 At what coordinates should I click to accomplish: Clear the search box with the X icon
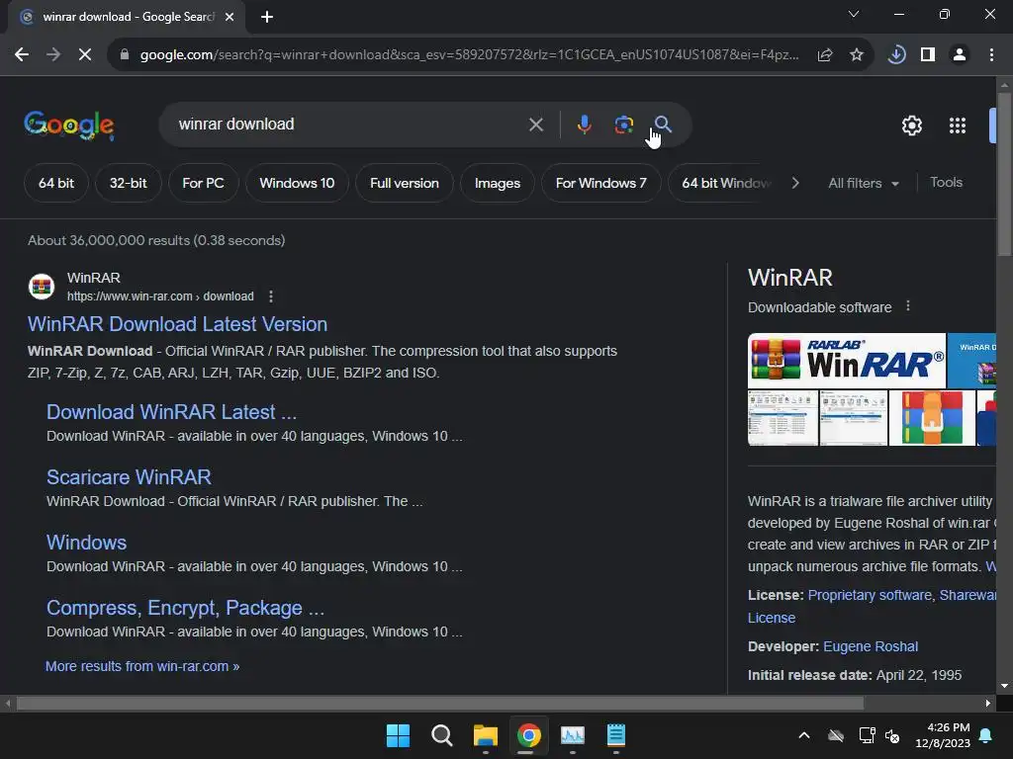pos(535,125)
